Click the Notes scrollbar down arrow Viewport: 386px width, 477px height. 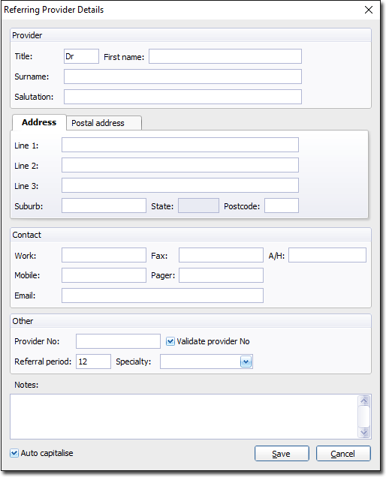(x=364, y=432)
